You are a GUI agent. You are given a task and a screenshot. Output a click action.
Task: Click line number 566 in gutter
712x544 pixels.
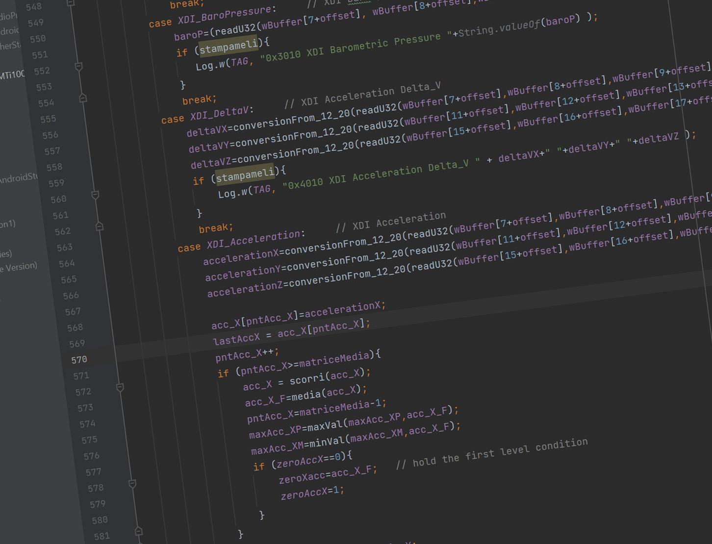pyautogui.click(x=71, y=296)
